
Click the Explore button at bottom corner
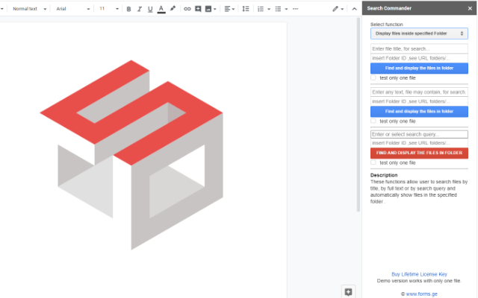click(x=348, y=292)
